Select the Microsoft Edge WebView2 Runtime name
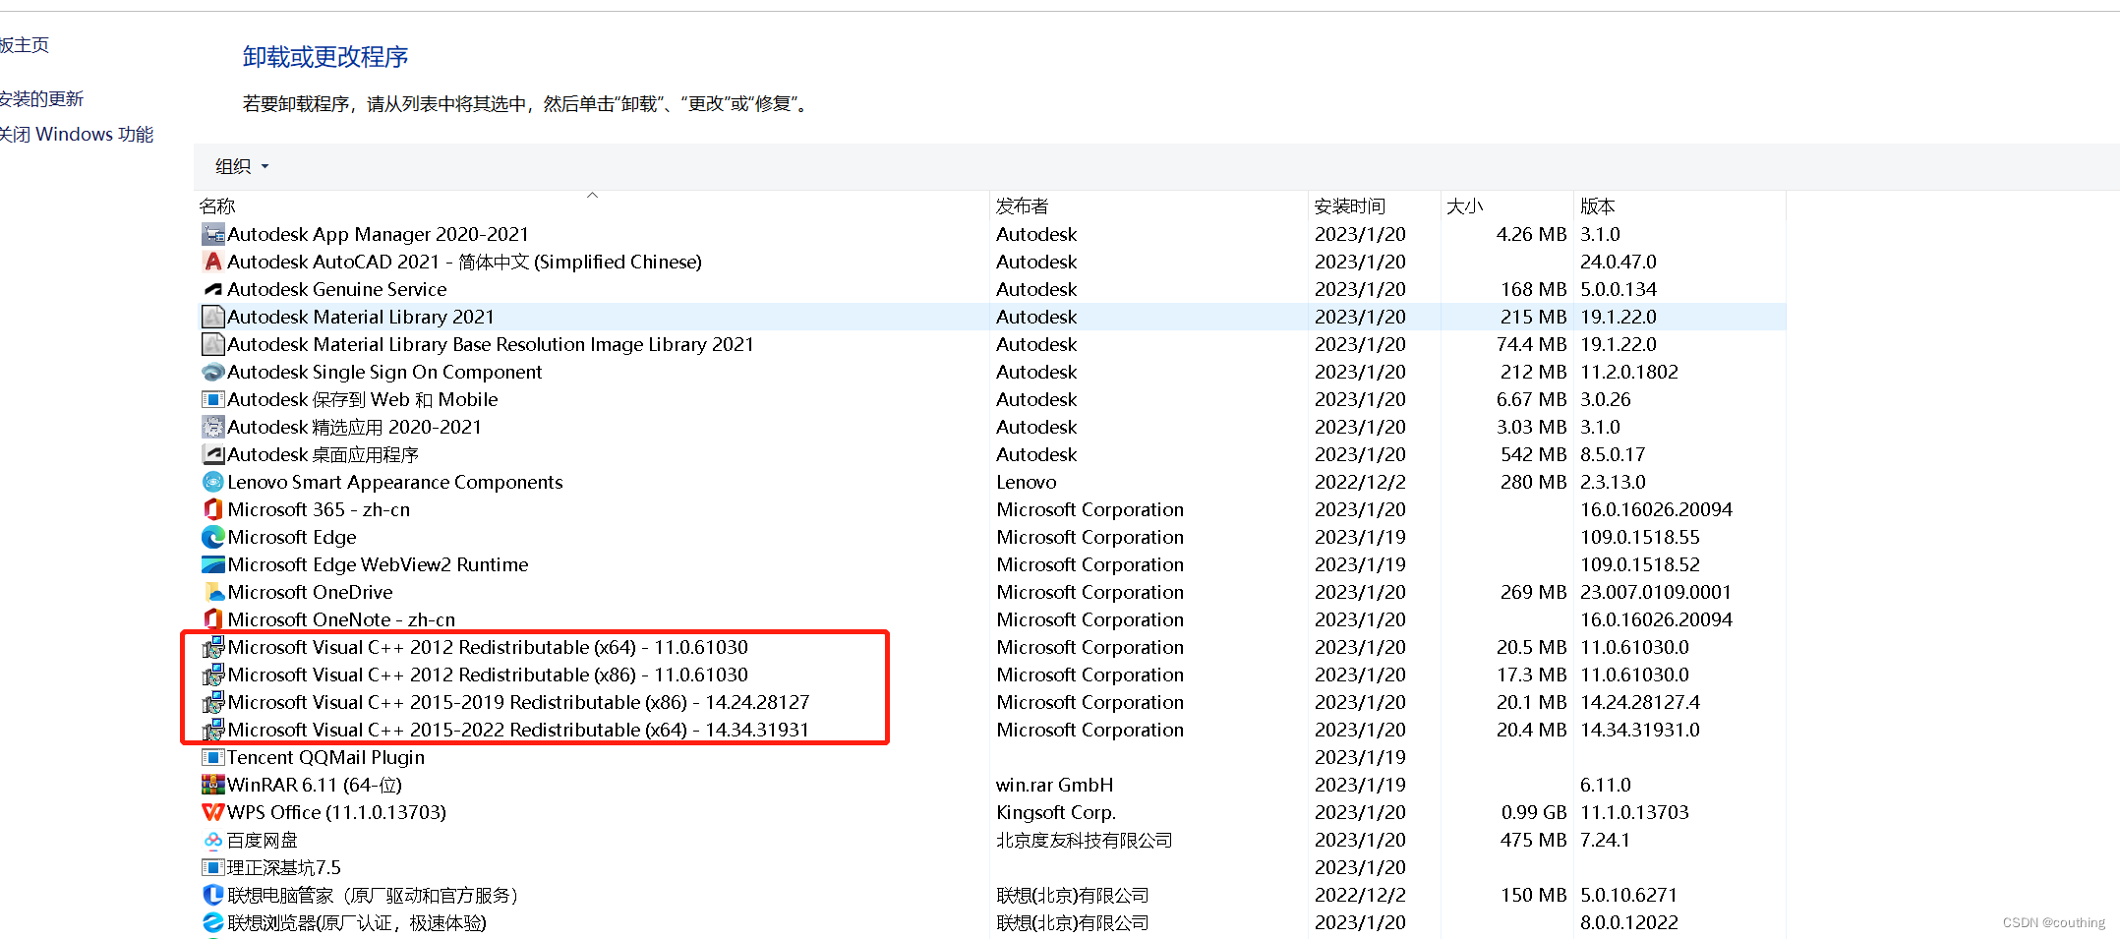Screen dimensions: 2120x939 (x=378, y=564)
